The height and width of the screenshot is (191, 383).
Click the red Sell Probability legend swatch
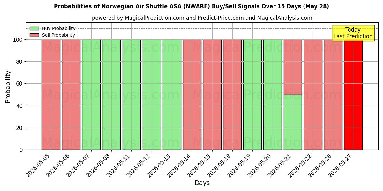coord(34,35)
